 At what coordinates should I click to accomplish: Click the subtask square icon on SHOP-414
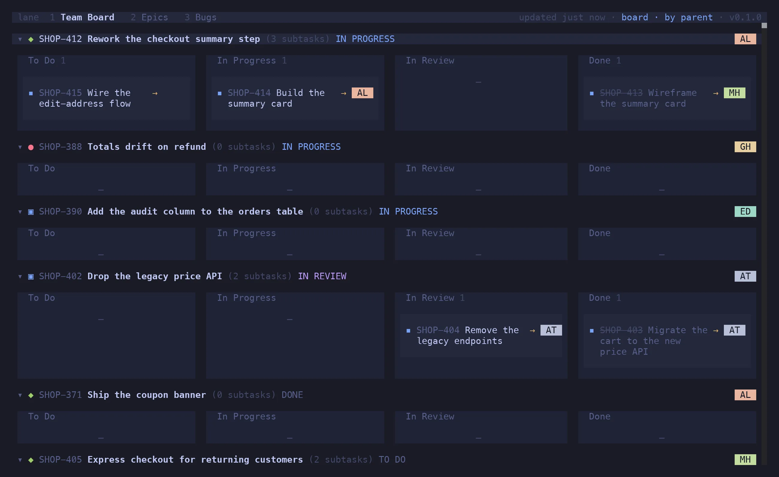tap(219, 93)
